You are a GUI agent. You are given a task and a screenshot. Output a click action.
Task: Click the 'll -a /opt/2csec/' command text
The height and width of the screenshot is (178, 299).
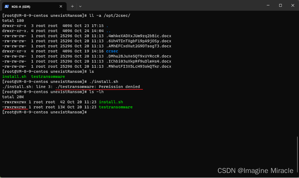point(109,16)
